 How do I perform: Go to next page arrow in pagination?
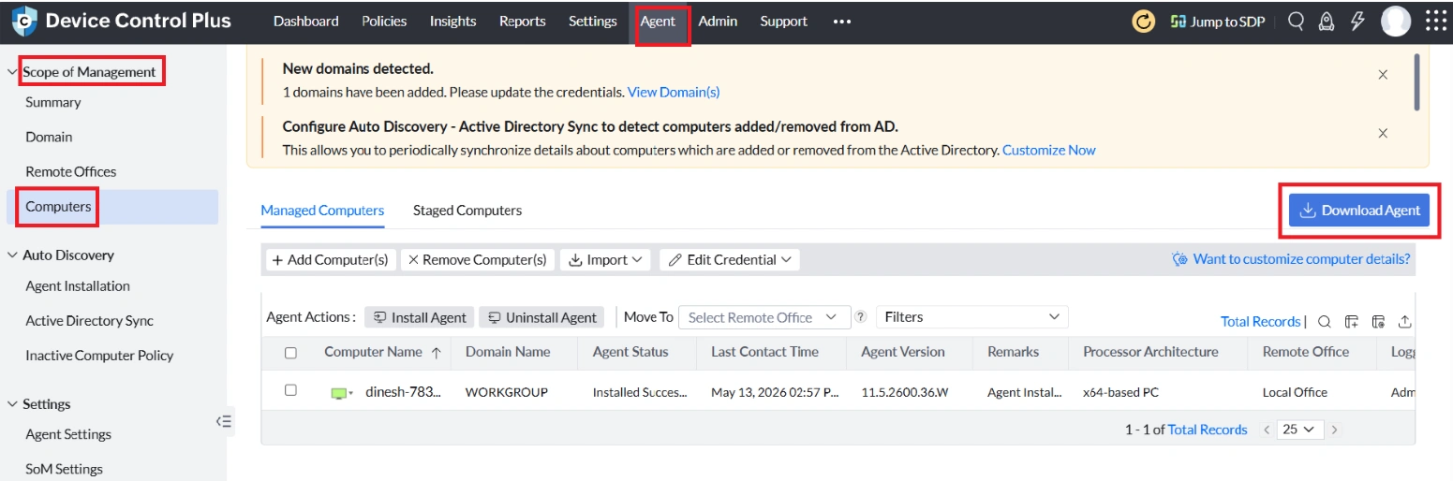click(1334, 430)
